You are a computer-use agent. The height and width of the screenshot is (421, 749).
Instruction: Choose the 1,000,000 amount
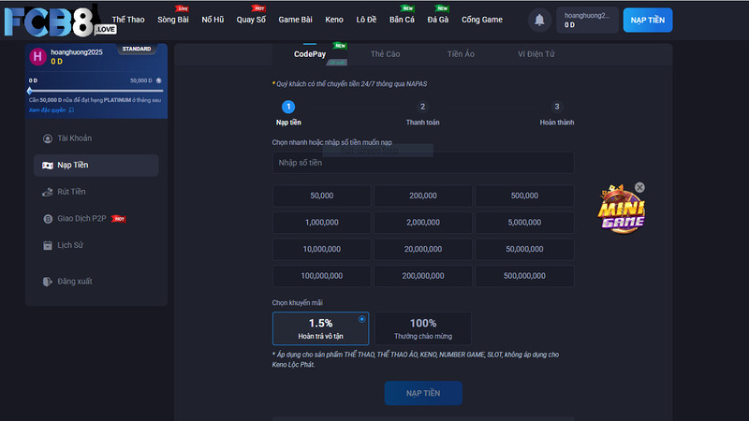321,223
